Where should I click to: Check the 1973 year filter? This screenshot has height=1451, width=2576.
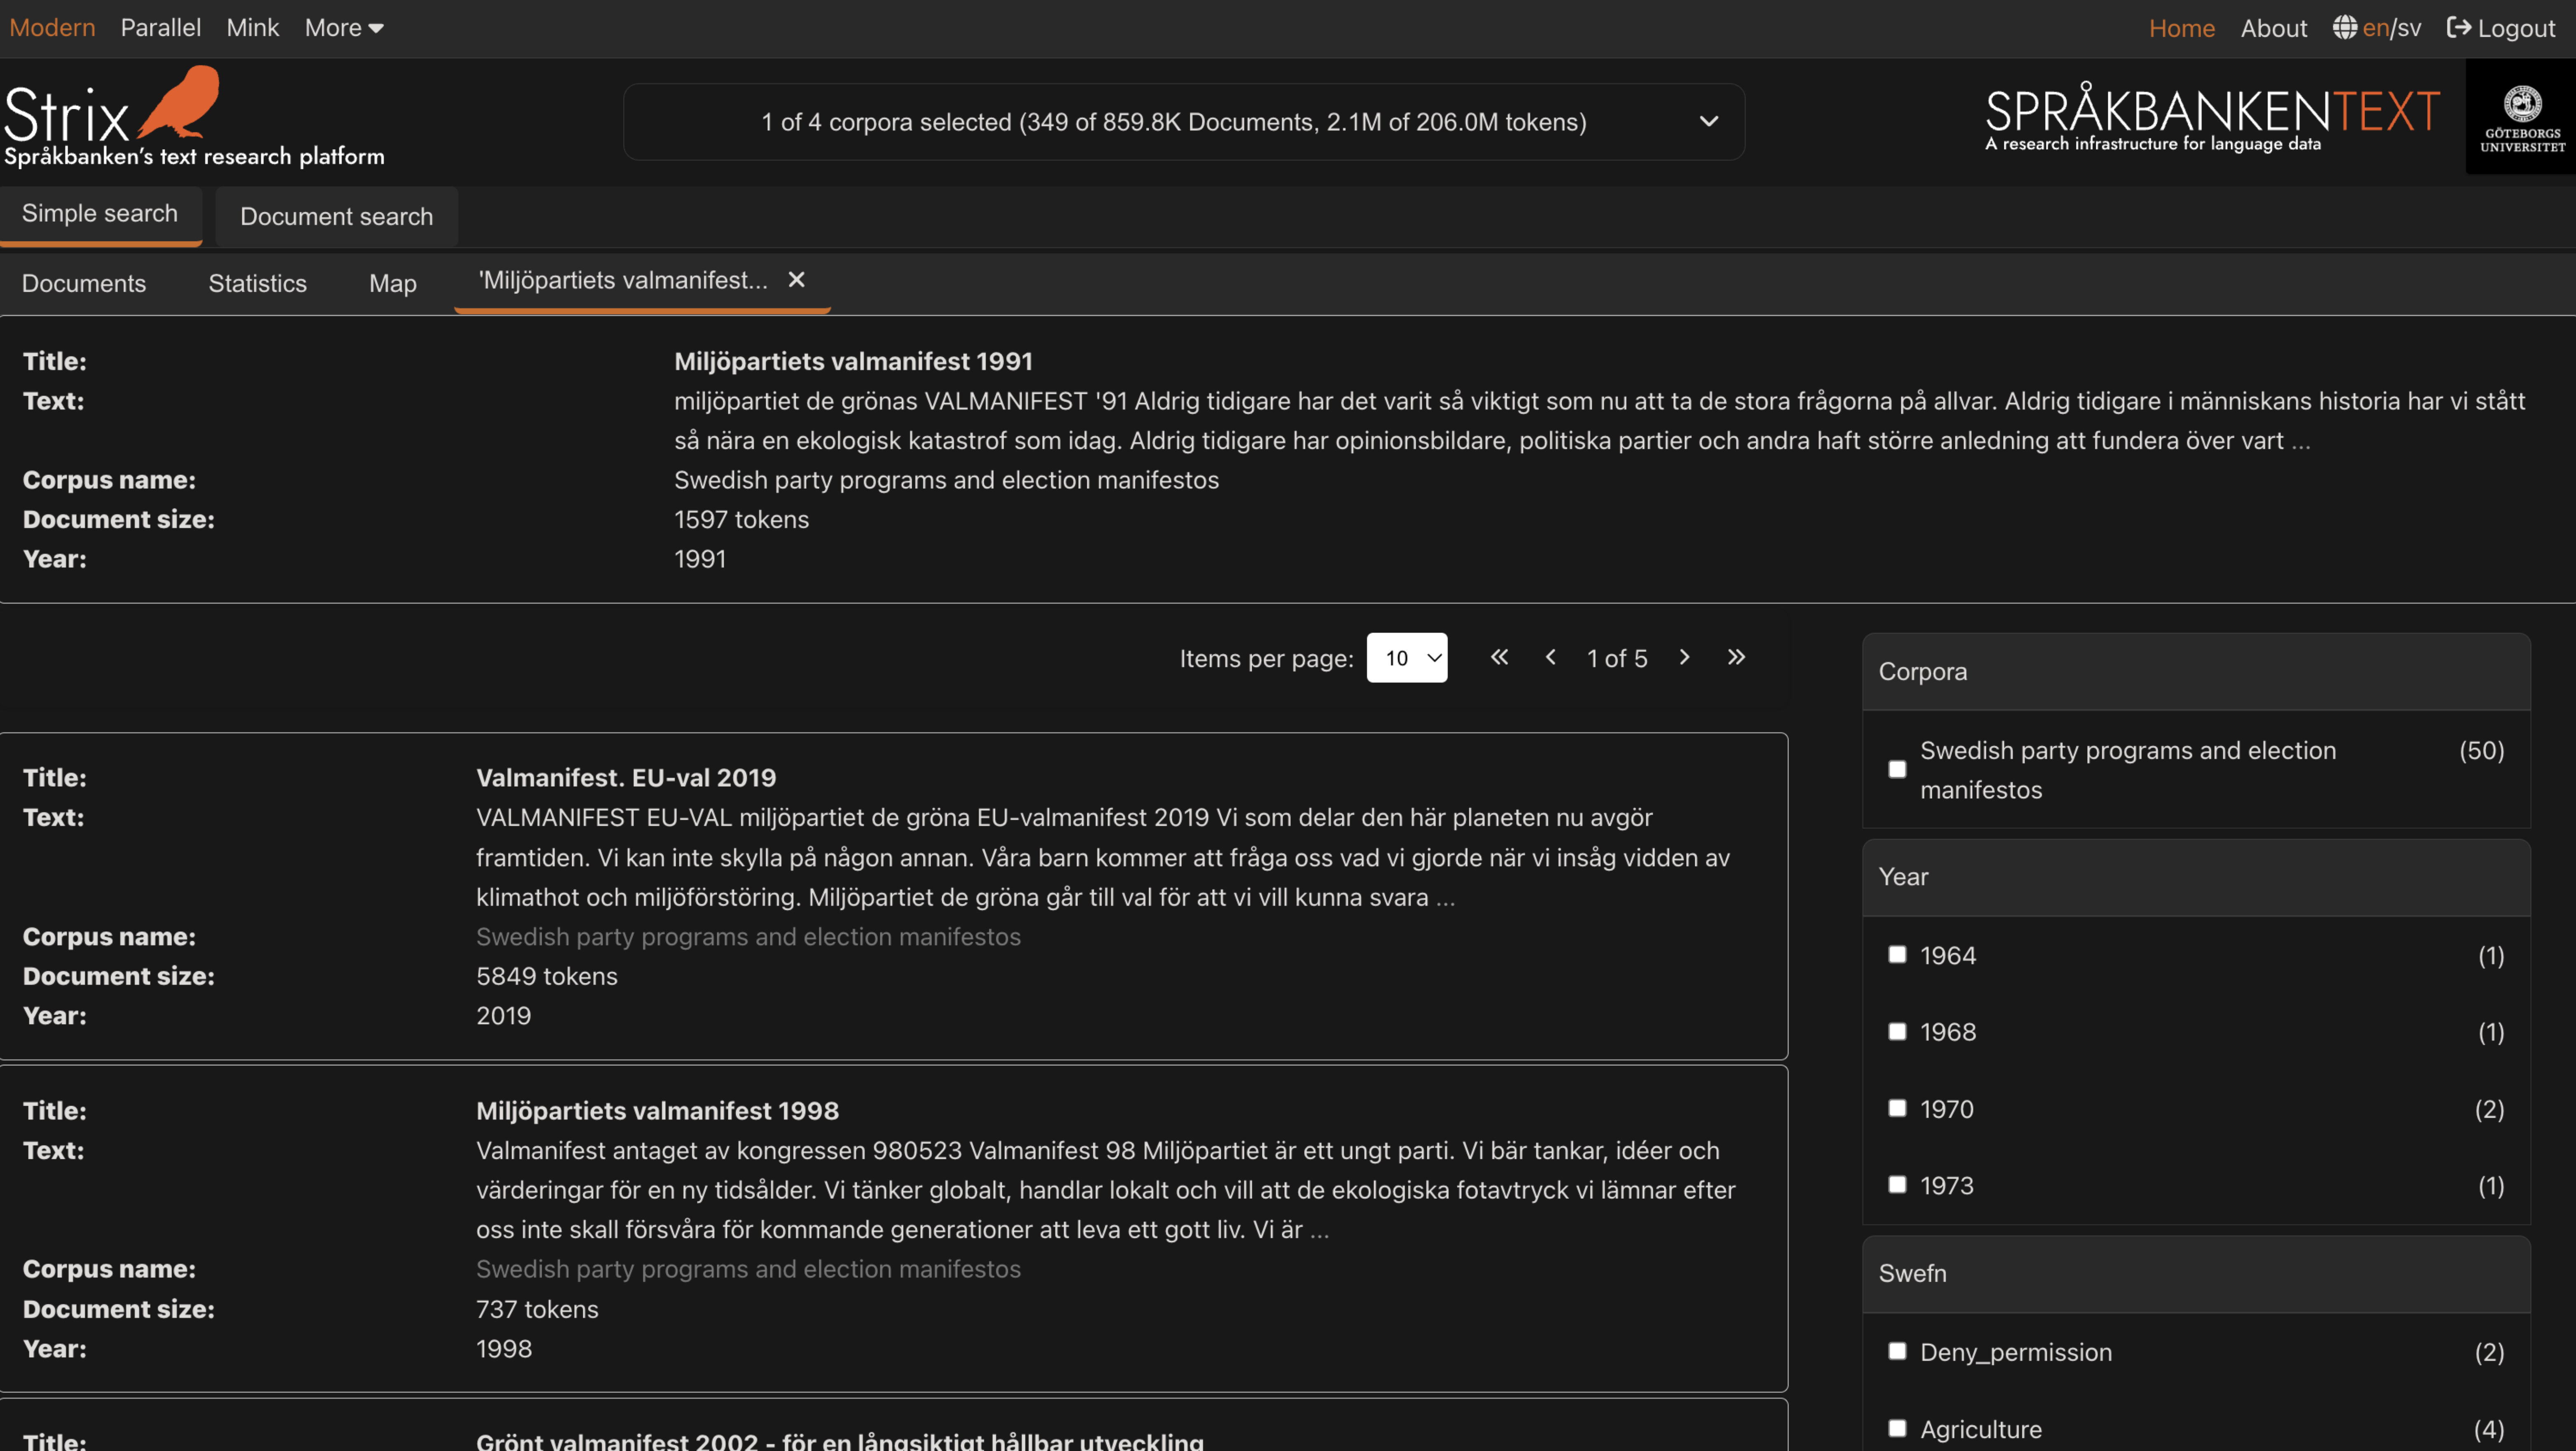pos(1897,1185)
